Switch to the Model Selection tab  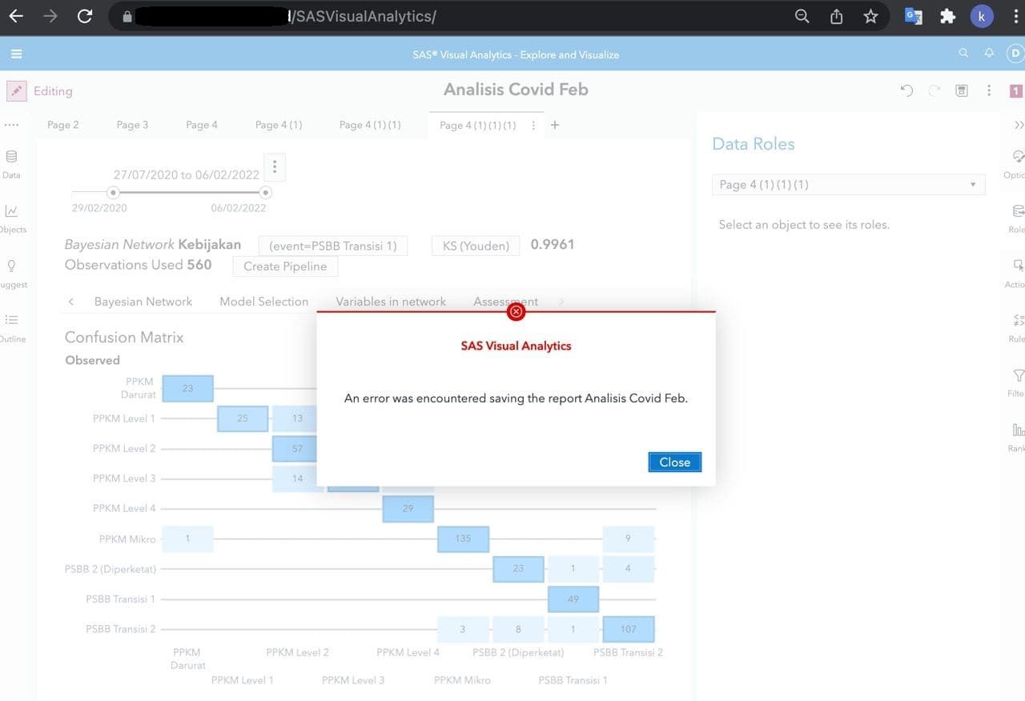(x=263, y=302)
